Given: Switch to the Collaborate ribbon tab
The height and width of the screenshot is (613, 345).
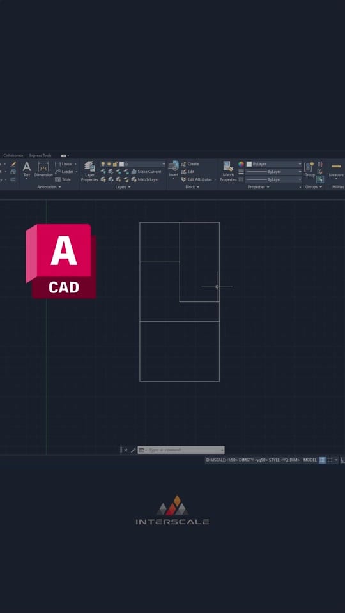Looking at the screenshot, I should click(x=13, y=156).
